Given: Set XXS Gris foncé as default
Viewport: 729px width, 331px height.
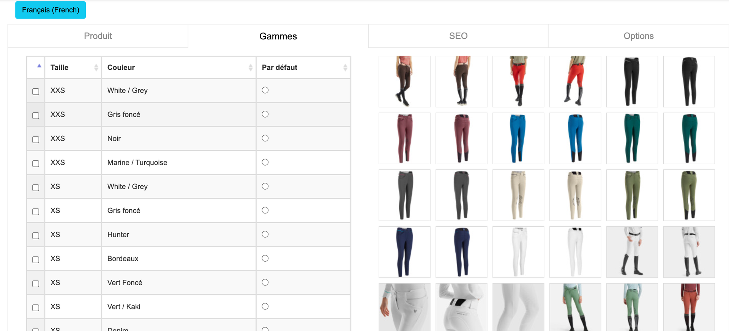Looking at the screenshot, I should click(x=265, y=114).
